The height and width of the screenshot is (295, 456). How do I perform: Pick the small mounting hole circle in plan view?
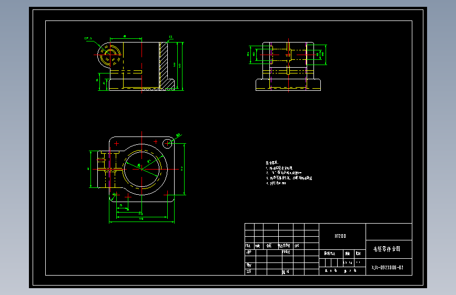click(x=167, y=143)
